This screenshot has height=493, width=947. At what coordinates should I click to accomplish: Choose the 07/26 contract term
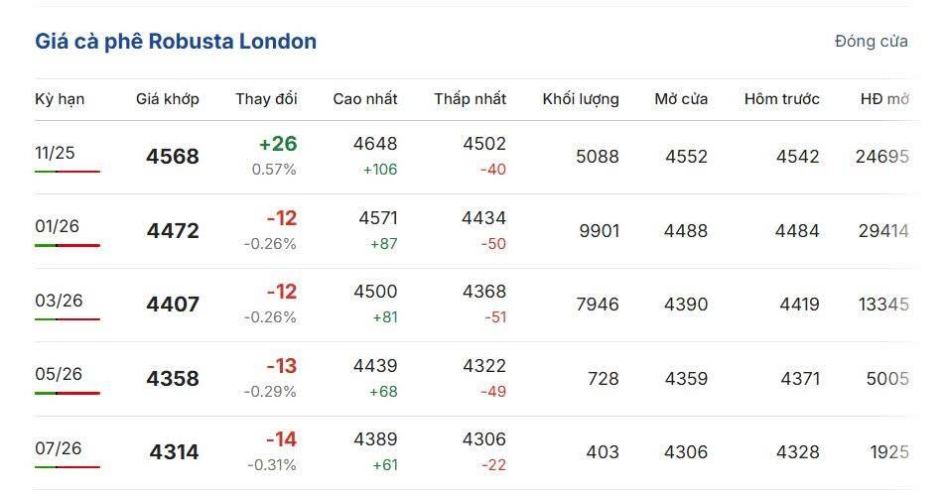coord(59,448)
